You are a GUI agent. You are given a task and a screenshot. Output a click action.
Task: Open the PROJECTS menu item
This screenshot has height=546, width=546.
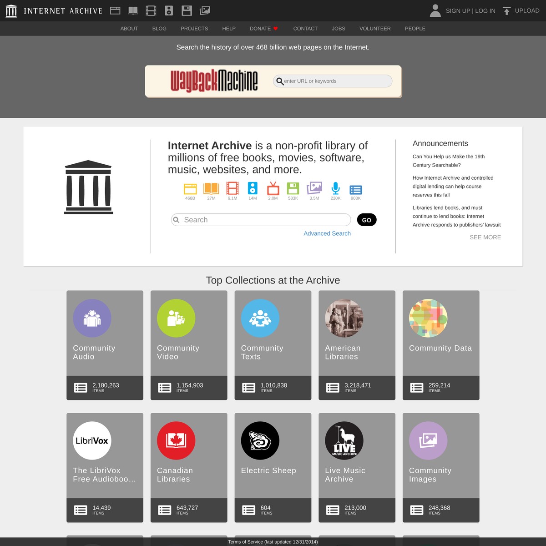(x=194, y=28)
